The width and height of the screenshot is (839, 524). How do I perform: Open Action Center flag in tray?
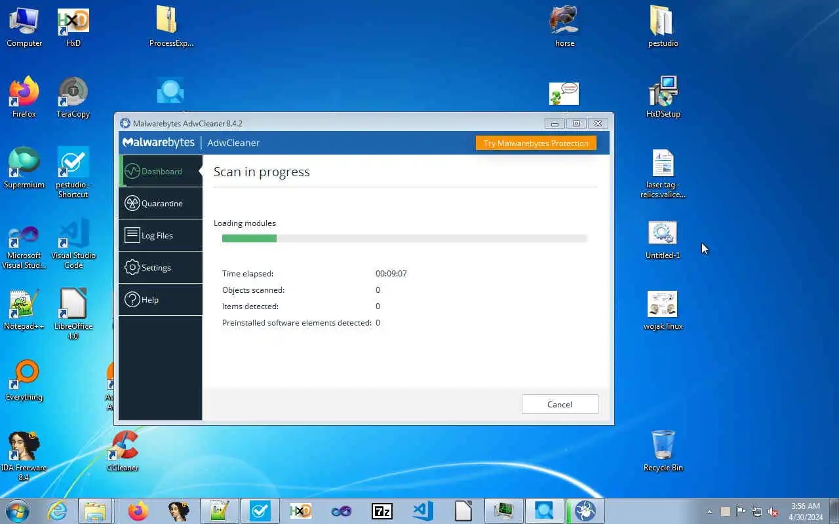741,512
